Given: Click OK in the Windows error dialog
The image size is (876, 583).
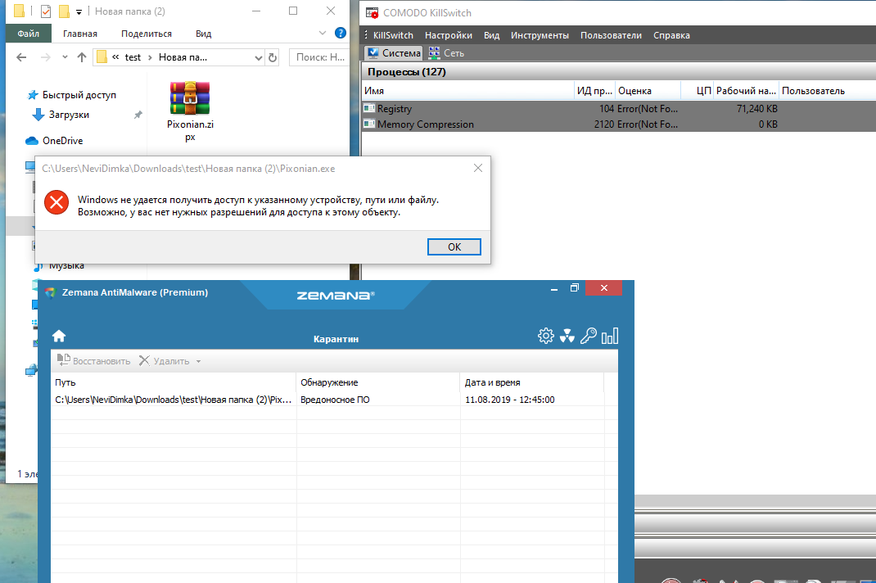Looking at the screenshot, I should click(x=454, y=246).
